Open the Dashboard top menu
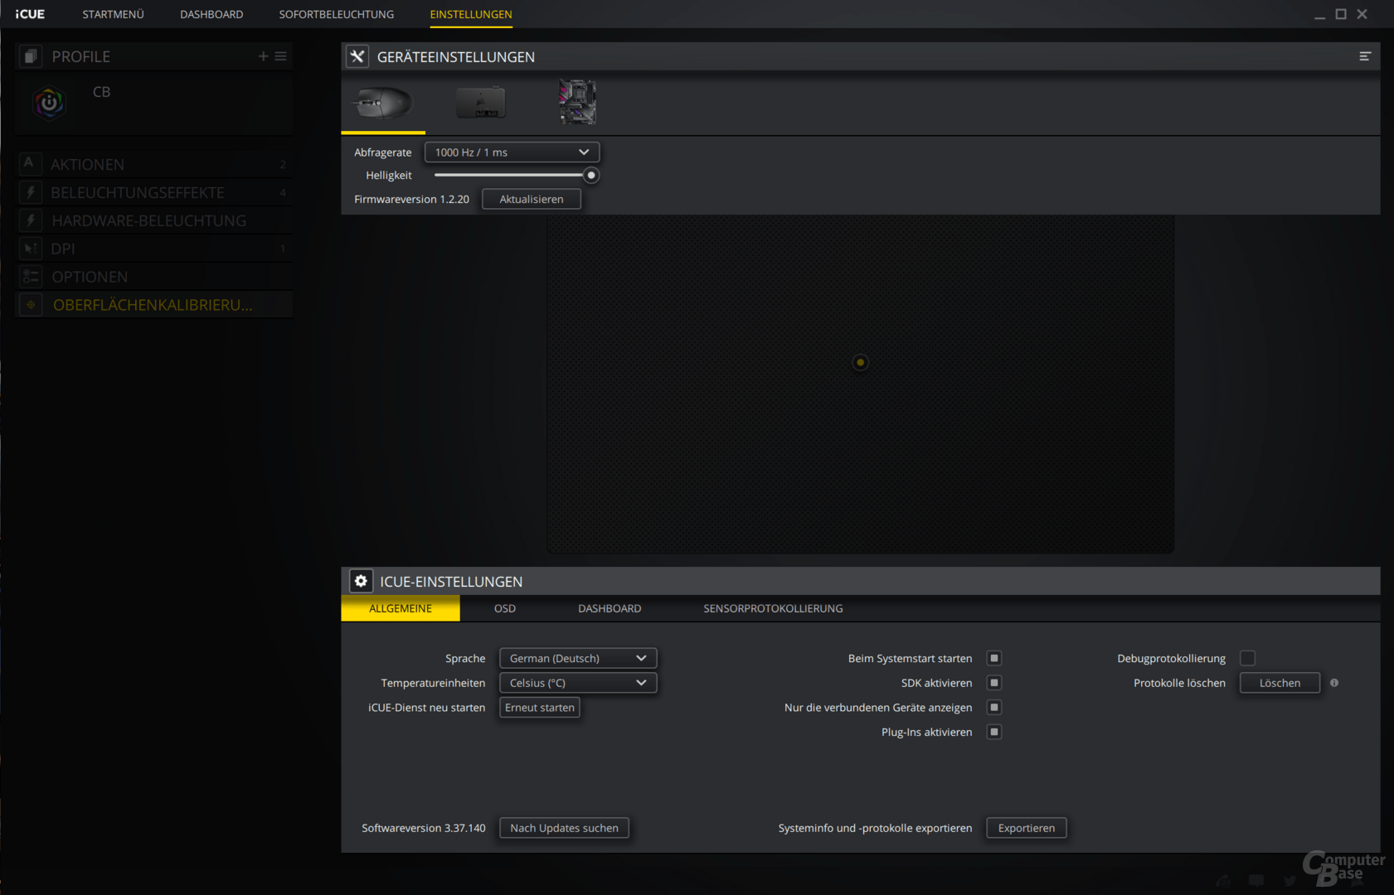Image resolution: width=1394 pixels, height=895 pixels. 211,14
